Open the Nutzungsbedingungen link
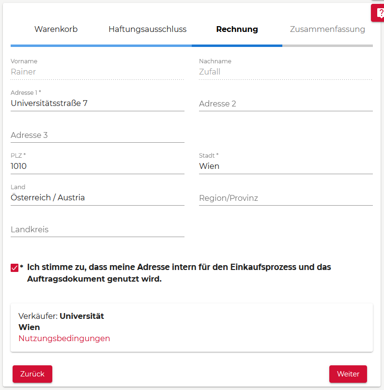384x390 pixels. click(x=64, y=338)
